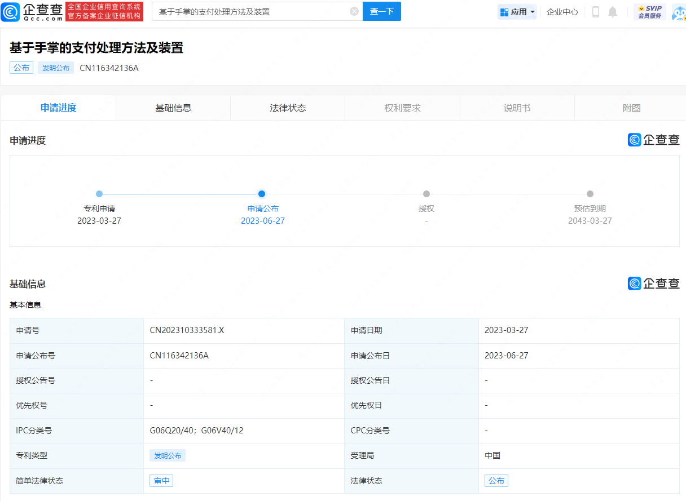Click the 查一下 search button
686x501 pixels.
pos(382,11)
